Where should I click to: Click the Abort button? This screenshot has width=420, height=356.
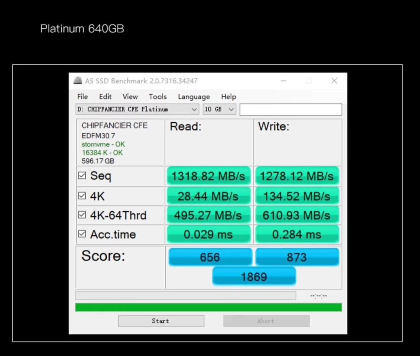[267, 321]
